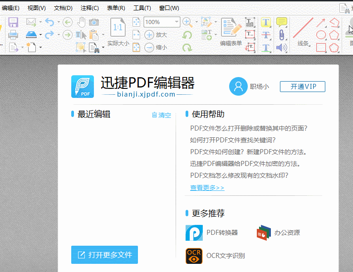
Task: Open the 窗口(W) menu
Action: coord(169,8)
